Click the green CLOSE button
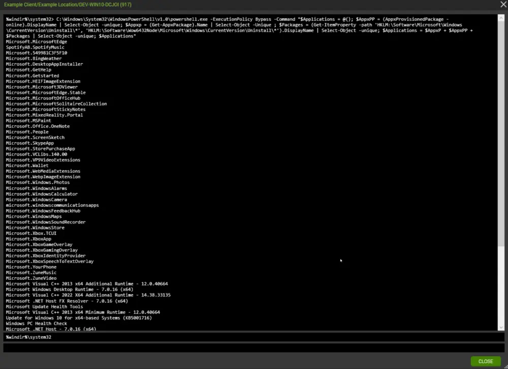 [x=485, y=361]
